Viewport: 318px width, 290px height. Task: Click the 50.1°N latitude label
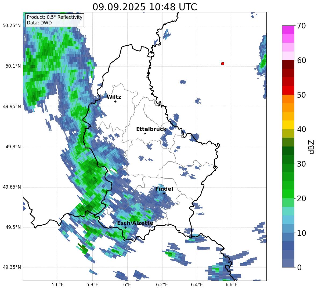click(x=13, y=66)
